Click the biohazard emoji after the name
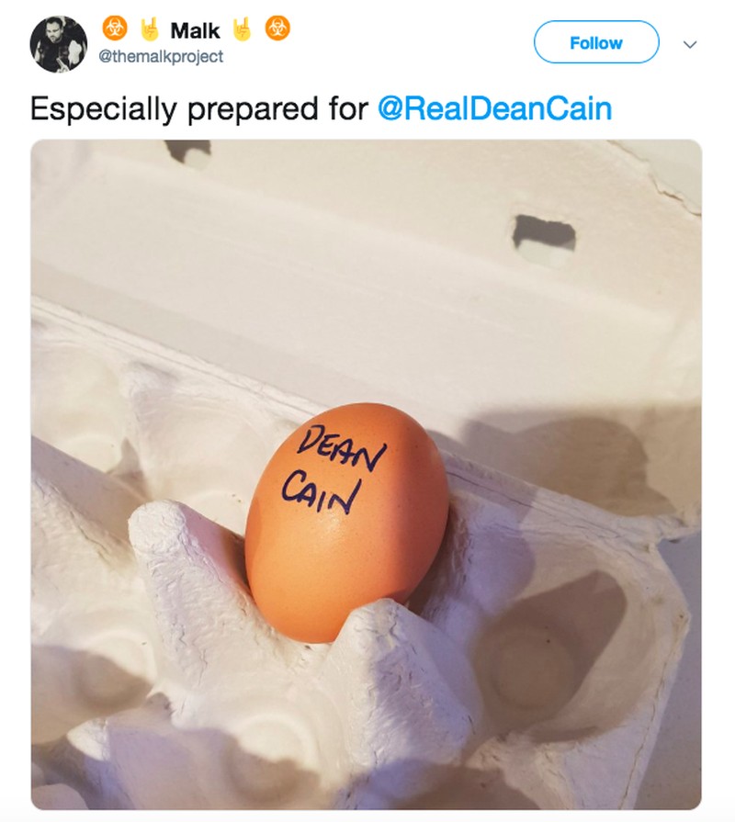 [x=276, y=30]
